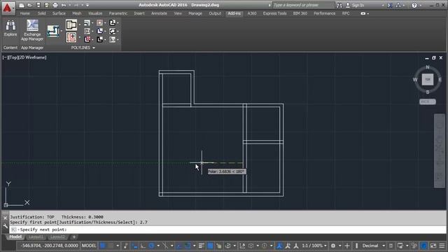Click the Autodesk Exchange Apps X icon
The image size is (448, 252).
pos(390,5)
